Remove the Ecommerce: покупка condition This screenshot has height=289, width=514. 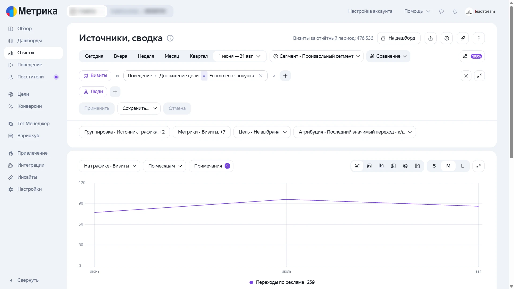[261, 76]
